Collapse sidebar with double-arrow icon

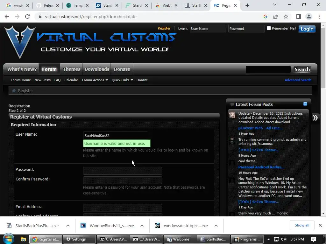[x=315, y=118]
